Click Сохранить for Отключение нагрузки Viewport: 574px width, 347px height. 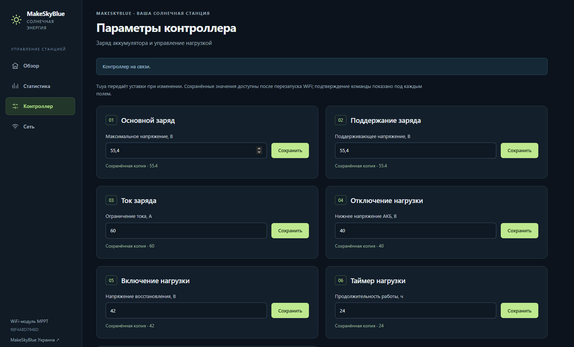(519, 231)
